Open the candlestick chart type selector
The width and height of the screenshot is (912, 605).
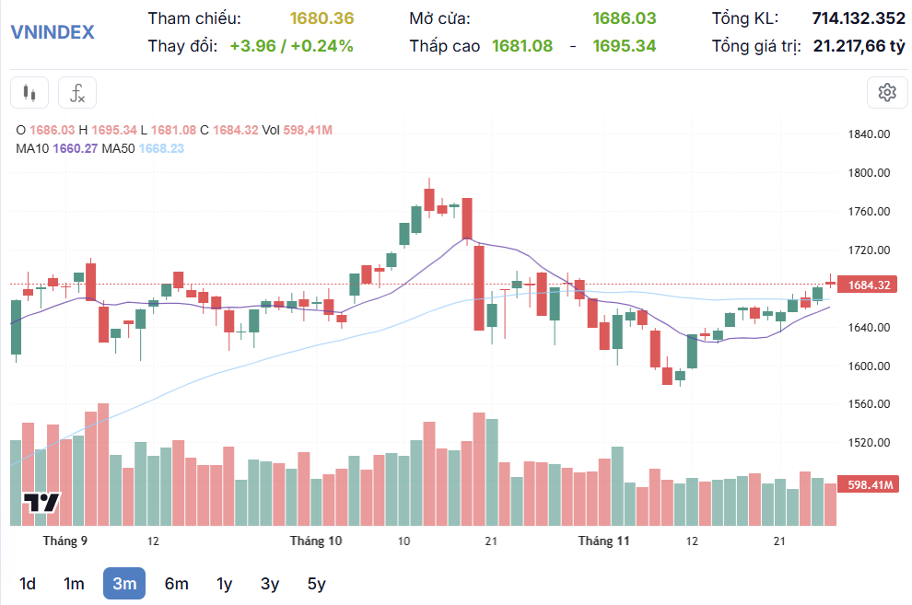click(29, 93)
